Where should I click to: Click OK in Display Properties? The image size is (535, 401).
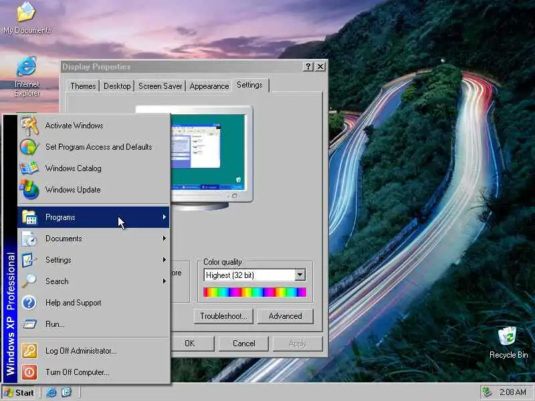(190, 344)
